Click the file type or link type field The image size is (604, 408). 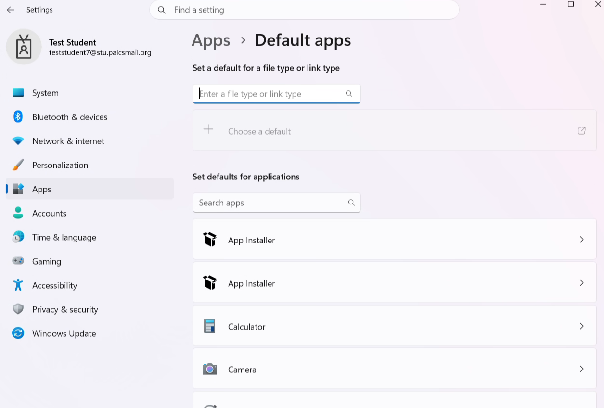tap(276, 94)
